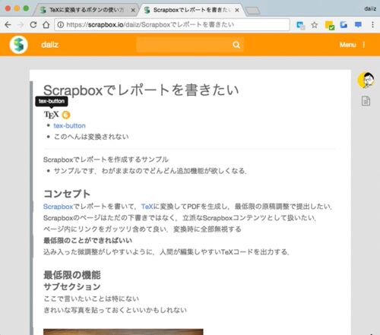Click the 最低限のことができればいい bold line
Viewport: 380px width, 335px height.
pyautogui.click(x=87, y=240)
